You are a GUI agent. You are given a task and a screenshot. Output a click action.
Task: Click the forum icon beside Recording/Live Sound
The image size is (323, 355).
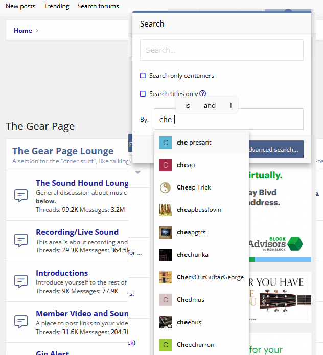20,240
